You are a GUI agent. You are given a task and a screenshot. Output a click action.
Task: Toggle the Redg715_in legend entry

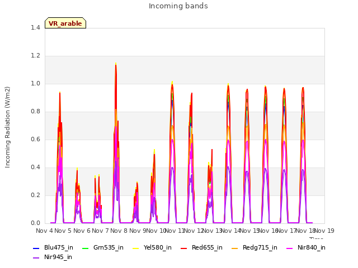(x=255, y=248)
